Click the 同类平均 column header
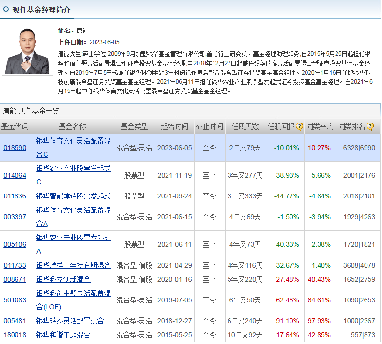The height and width of the screenshot is (344, 382). tap(320, 127)
